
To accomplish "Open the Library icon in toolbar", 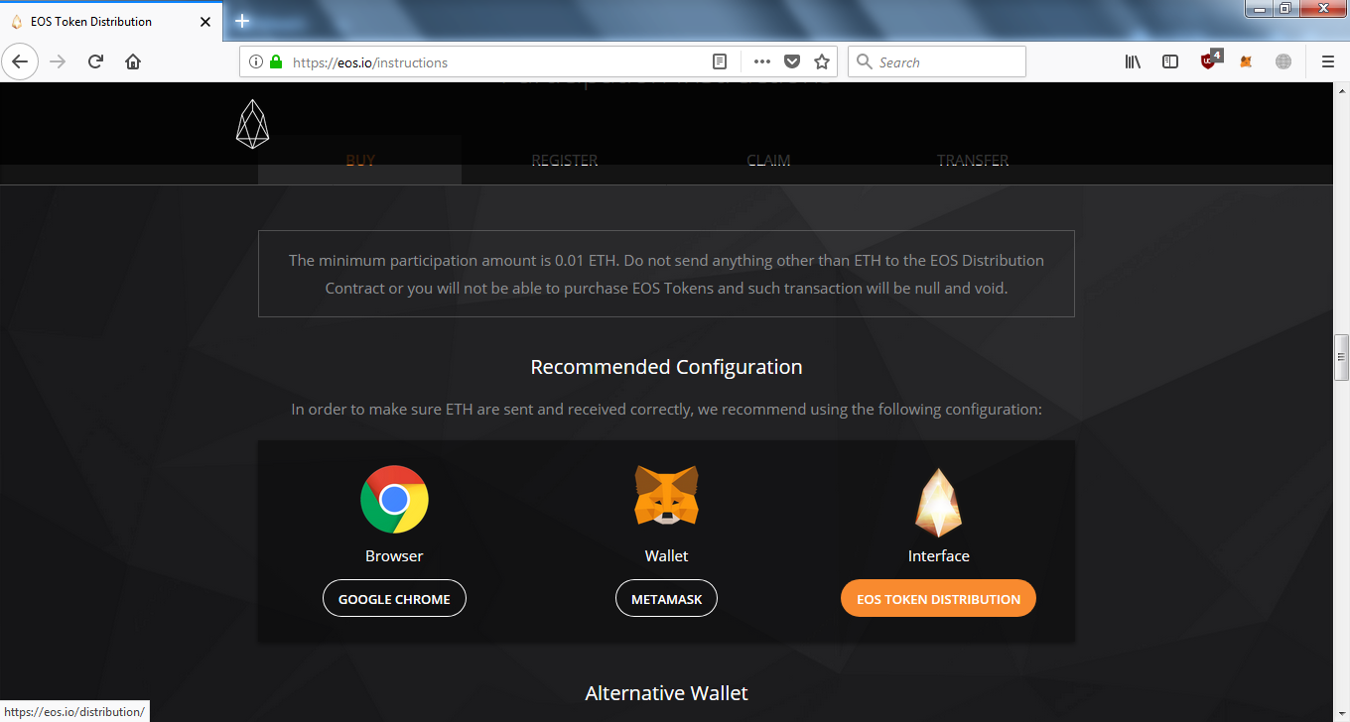I will [x=1133, y=61].
